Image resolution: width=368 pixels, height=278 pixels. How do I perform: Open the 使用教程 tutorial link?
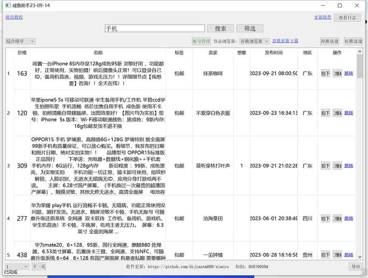(x=14, y=17)
